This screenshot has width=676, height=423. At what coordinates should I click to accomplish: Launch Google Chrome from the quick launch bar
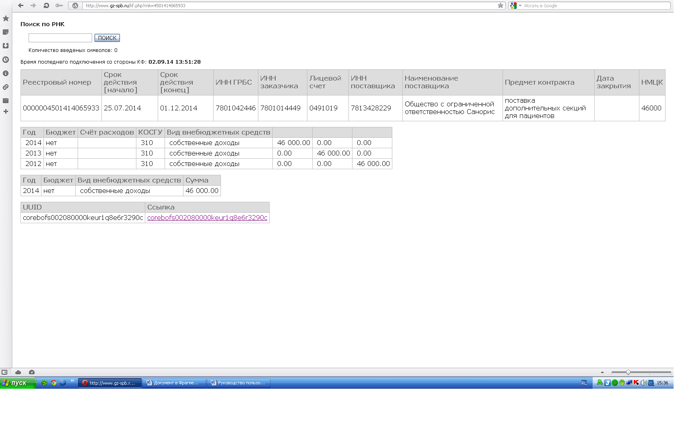coord(54,383)
